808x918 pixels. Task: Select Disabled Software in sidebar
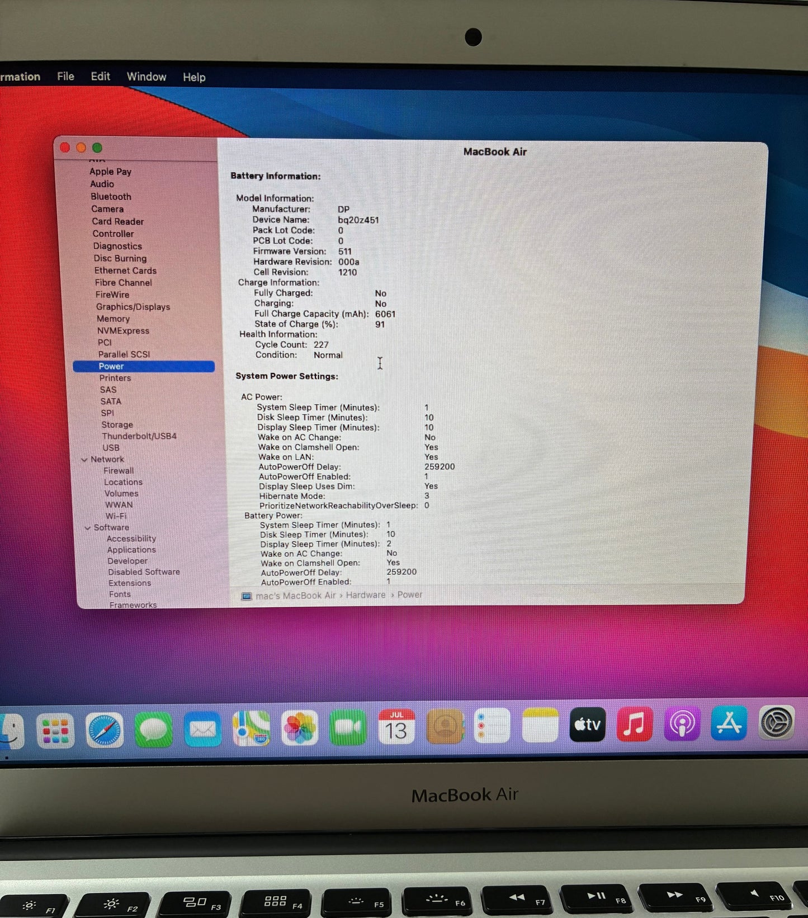coord(144,572)
